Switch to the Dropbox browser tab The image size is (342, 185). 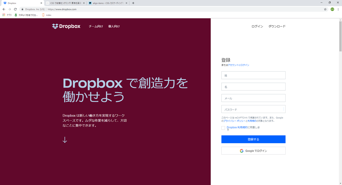tap(22, 3)
